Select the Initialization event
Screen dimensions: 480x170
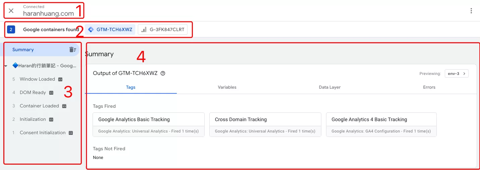(33, 119)
